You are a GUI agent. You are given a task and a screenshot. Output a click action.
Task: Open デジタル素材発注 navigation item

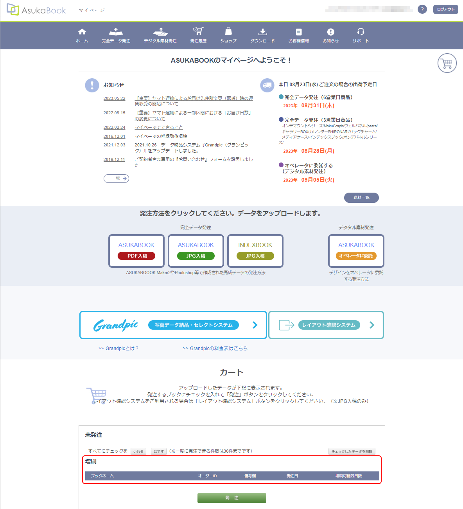click(160, 35)
